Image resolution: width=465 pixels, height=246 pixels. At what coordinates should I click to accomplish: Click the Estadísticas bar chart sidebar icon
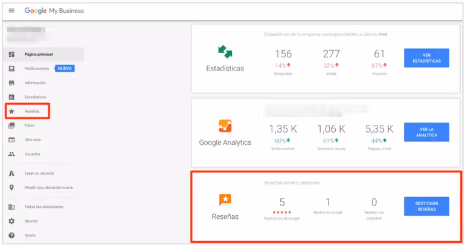pyautogui.click(x=11, y=97)
